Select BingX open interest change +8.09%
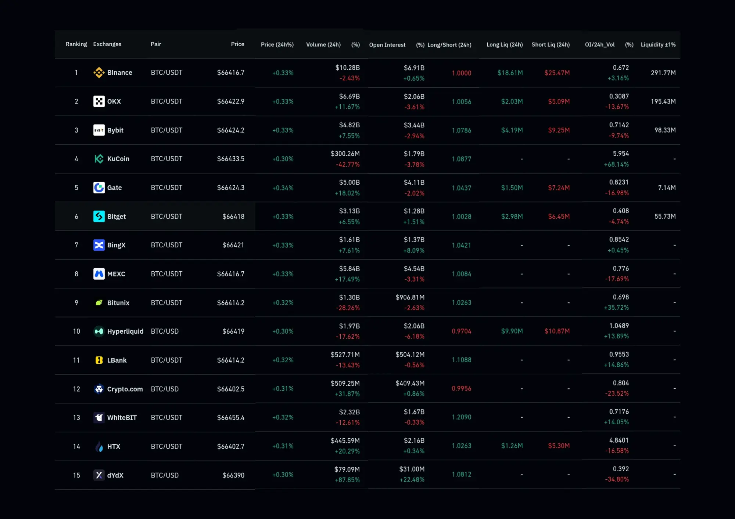The image size is (735, 519). pyautogui.click(x=414, y=250)
